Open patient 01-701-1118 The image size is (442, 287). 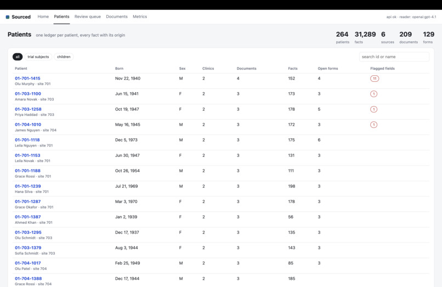(x=27, y=140)
